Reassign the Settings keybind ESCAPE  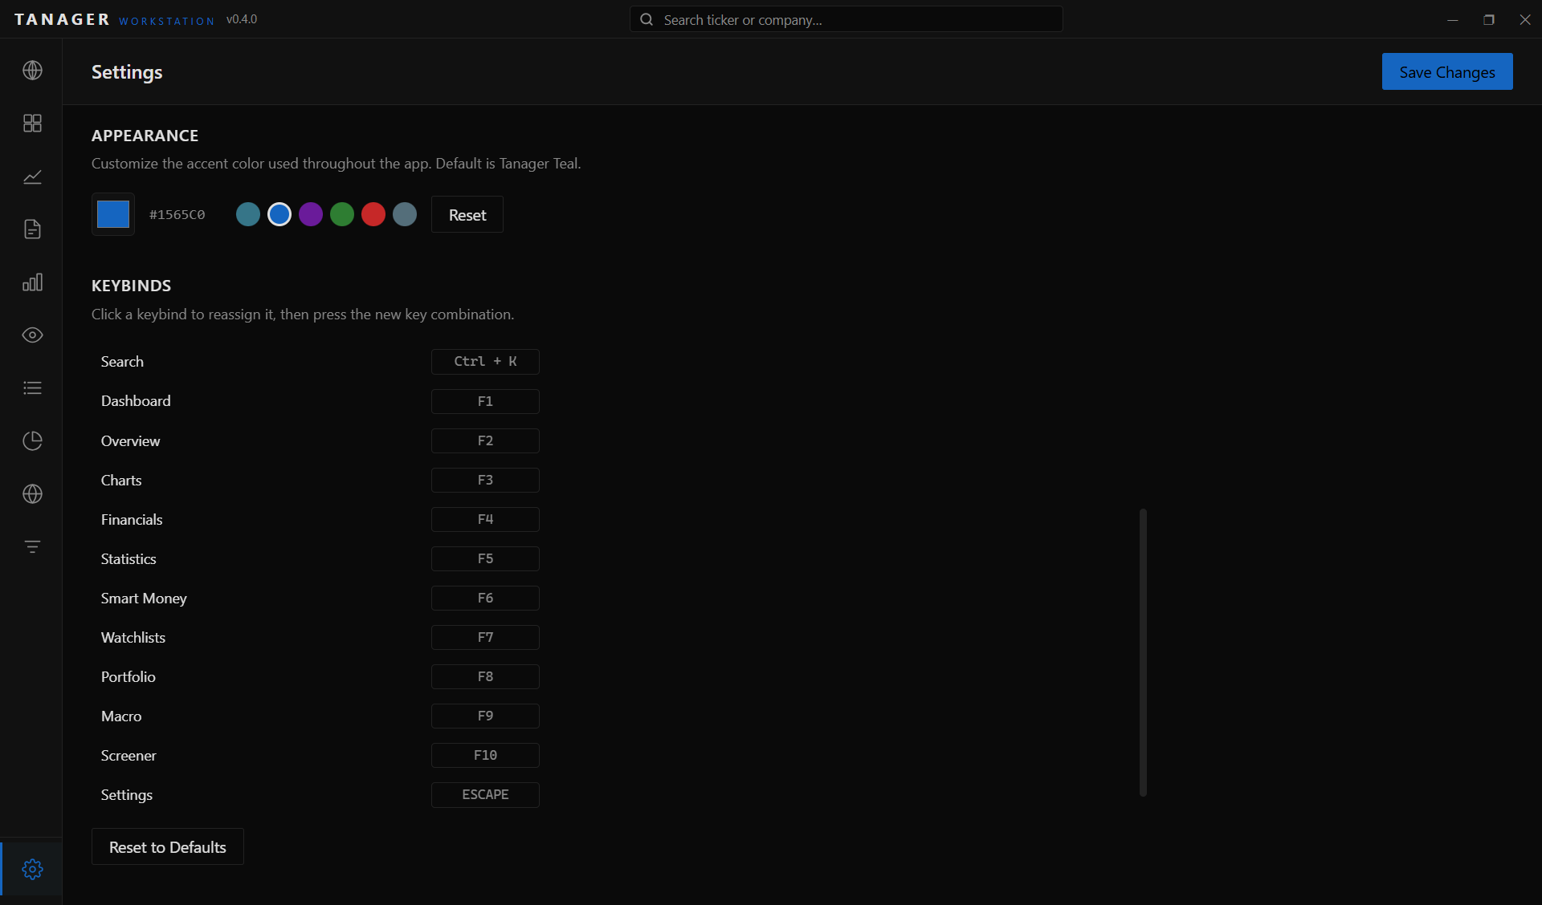tap(485, 794)
